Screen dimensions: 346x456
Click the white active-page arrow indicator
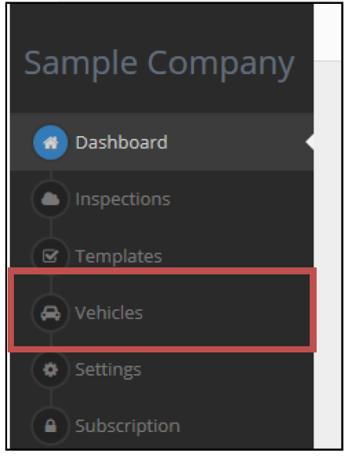(x=310, y=142)
